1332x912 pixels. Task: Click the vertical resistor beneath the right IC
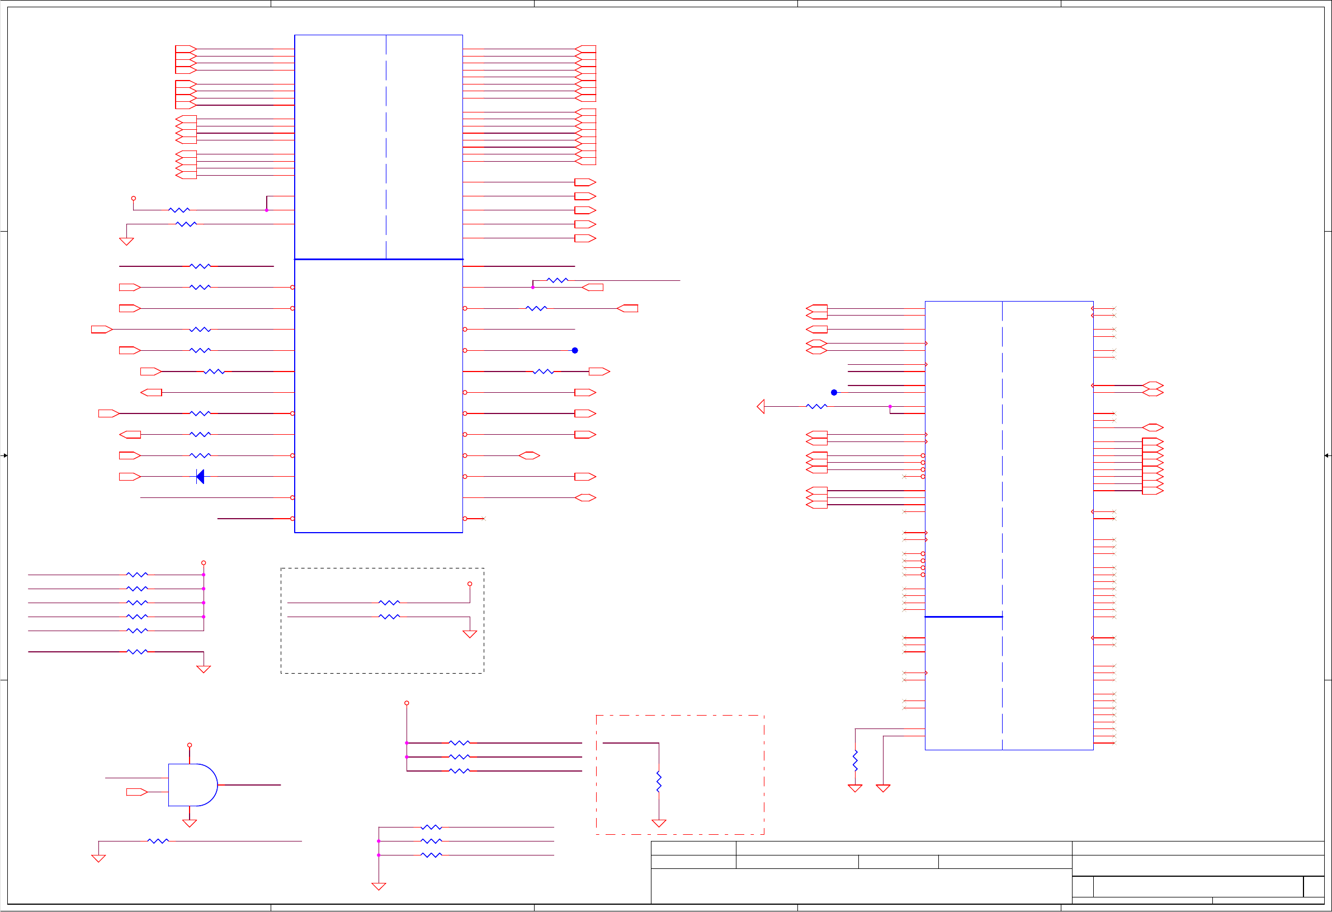[855, 760]
